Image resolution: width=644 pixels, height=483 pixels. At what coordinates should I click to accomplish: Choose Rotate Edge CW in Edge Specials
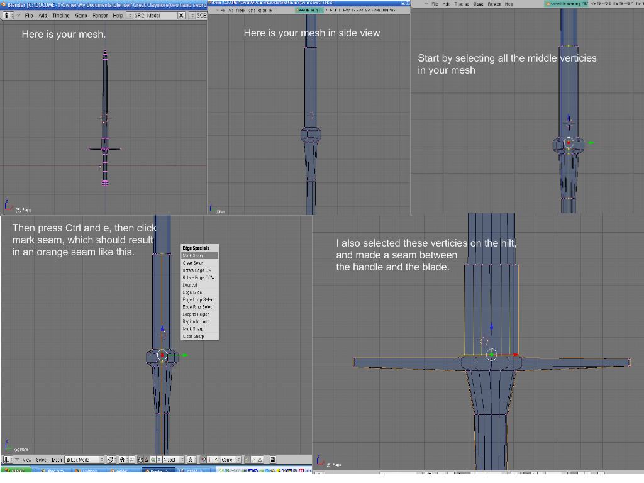pyautogui.click(x=199, y=270)
